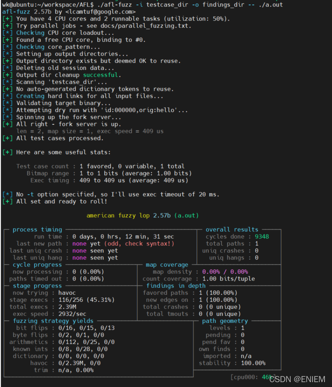
Task: Click the 'levels' row
Action: point(227,328)
